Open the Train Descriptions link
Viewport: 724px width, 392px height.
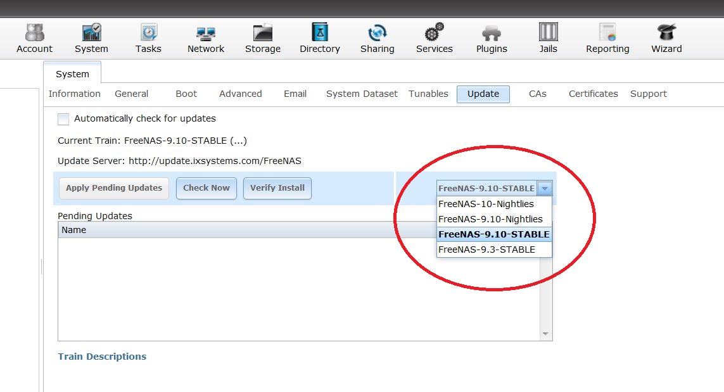102,357
